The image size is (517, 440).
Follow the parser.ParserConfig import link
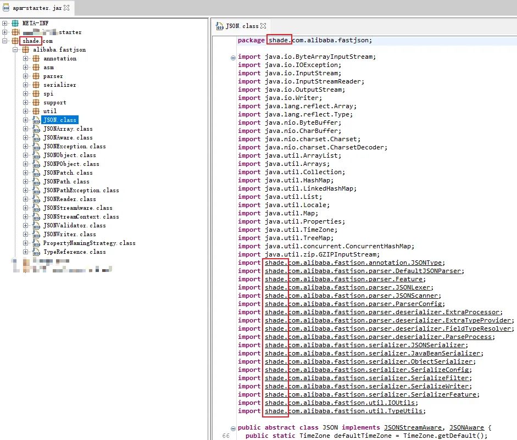353,304
